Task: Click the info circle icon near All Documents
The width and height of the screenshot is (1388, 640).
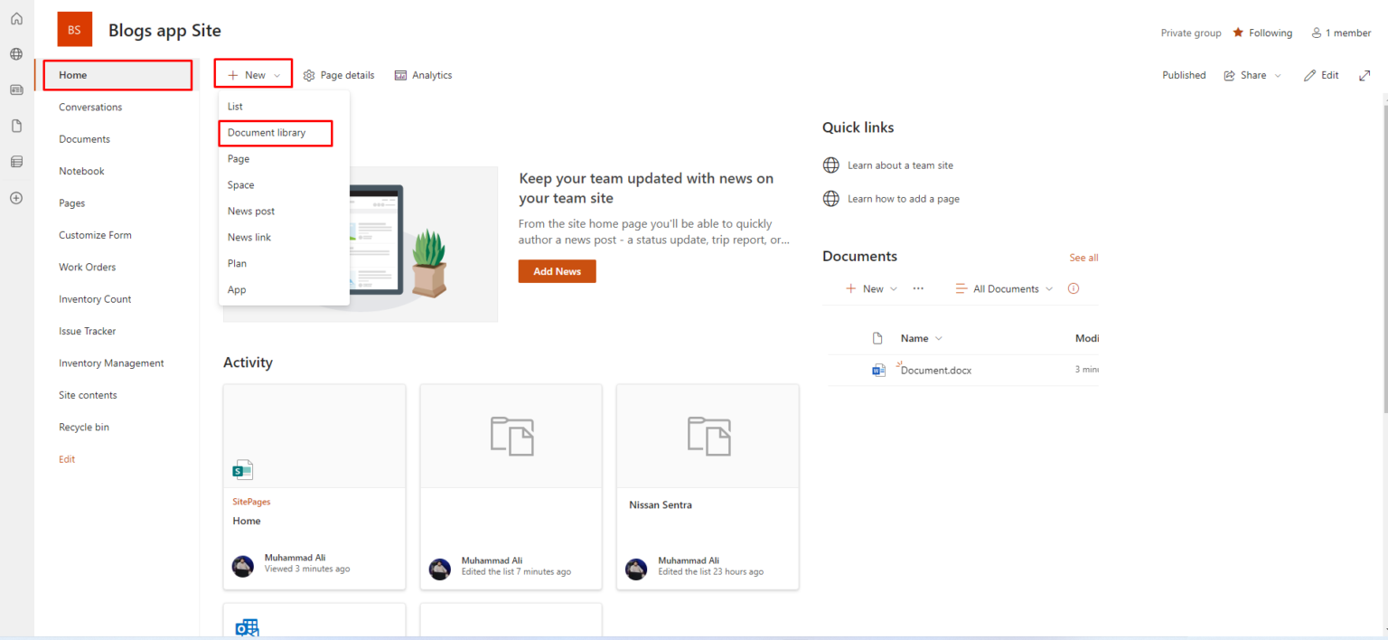Action: [x=1073, y=288]
